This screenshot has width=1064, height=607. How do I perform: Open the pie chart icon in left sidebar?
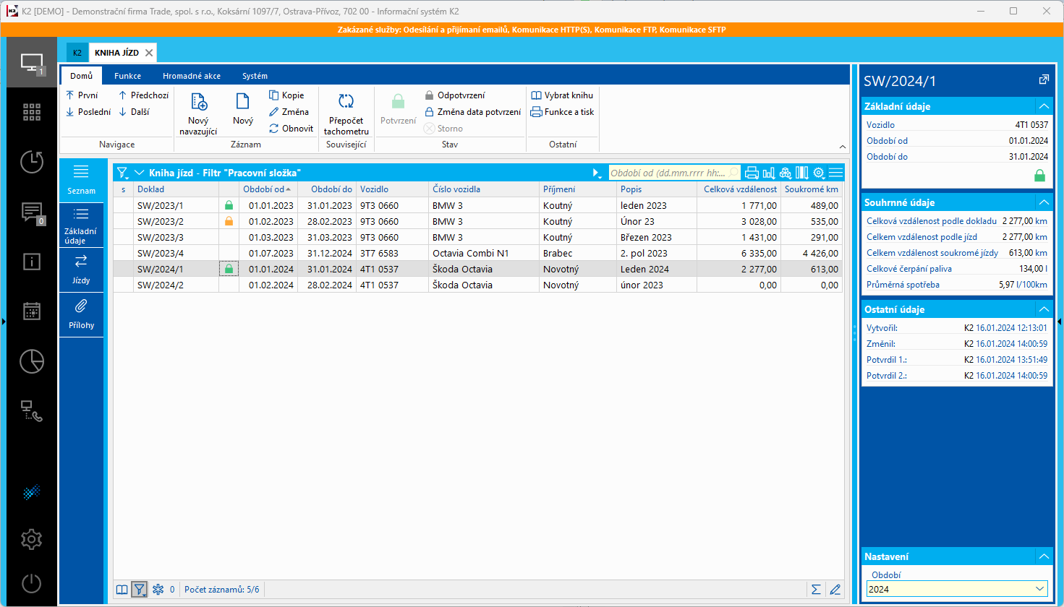pyautogui.click(x=31, y=361)
